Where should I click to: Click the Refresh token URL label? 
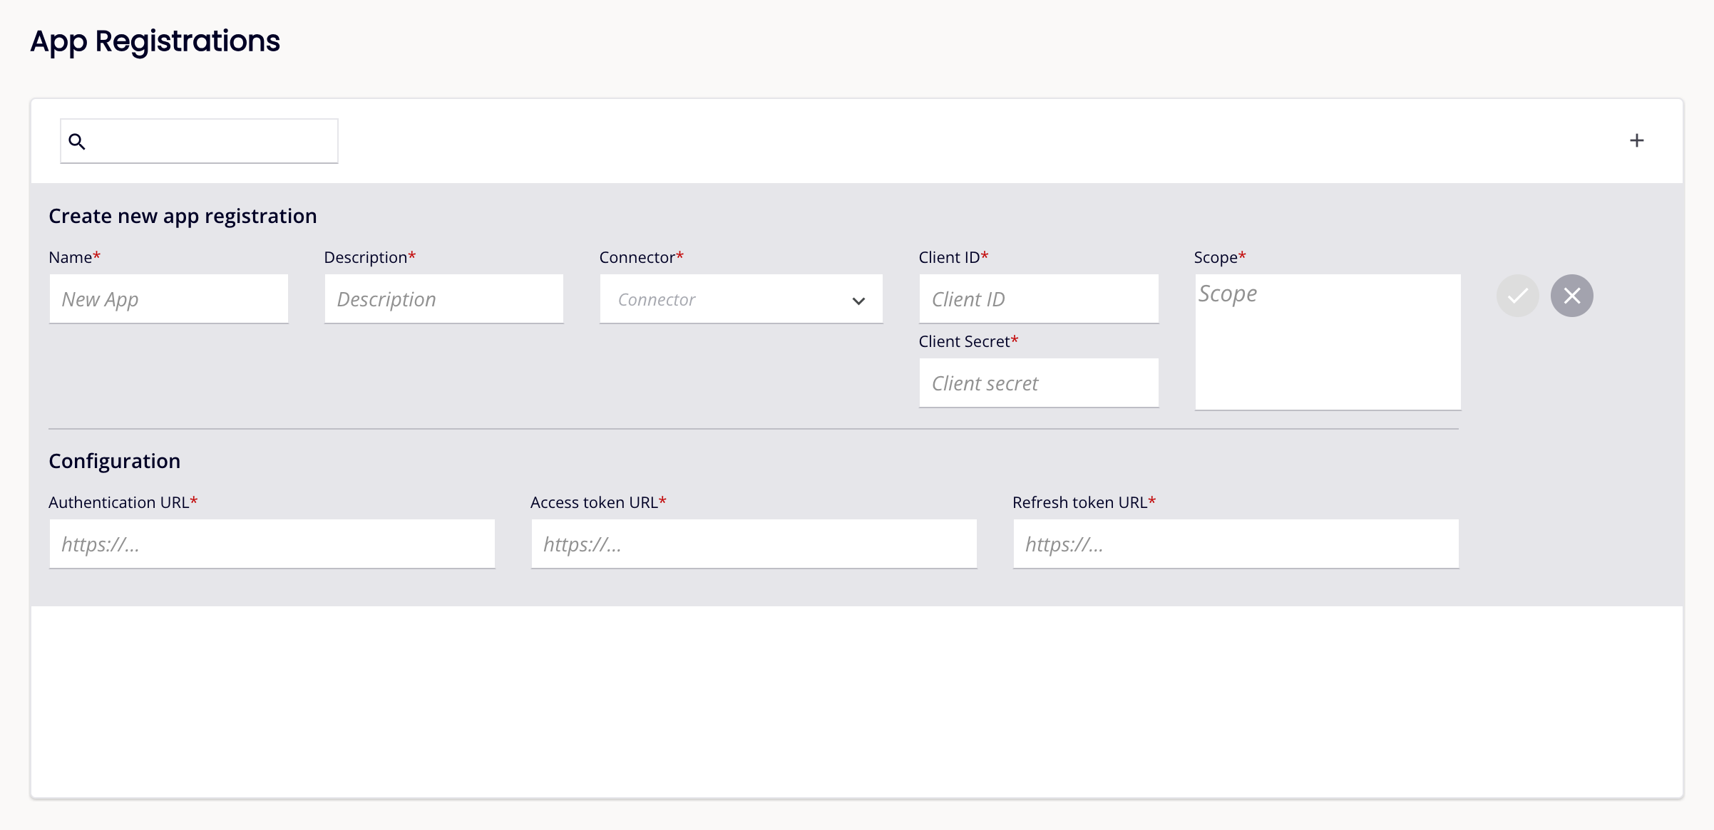tap(1084, 502)
